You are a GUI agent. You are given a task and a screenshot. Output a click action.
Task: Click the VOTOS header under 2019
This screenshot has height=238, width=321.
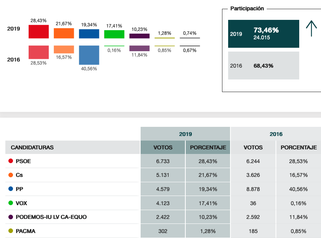tap(163, 147)
